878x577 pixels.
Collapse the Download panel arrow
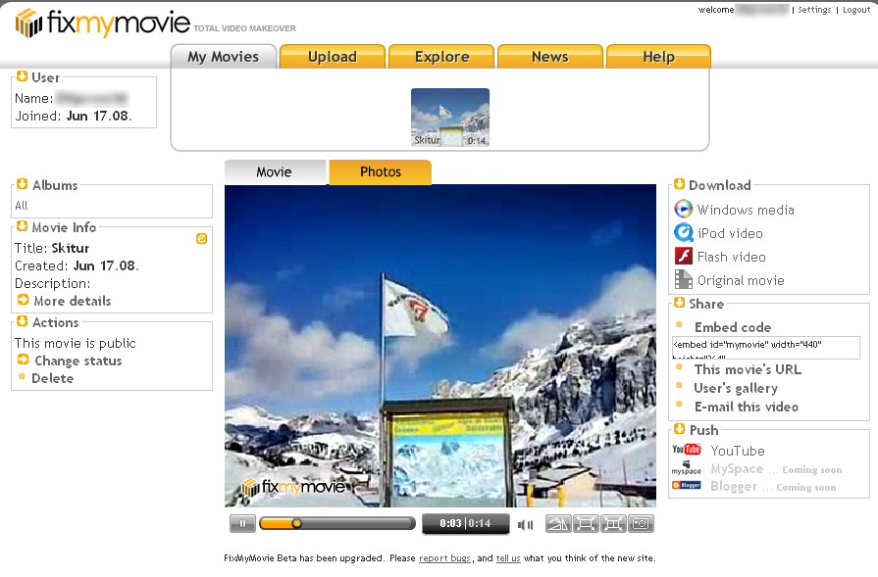coord(679,184)
